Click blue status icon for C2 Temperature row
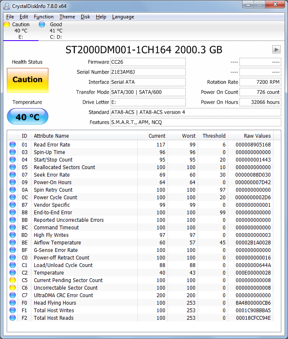288x339 pixels. click(x=13, y=272)
